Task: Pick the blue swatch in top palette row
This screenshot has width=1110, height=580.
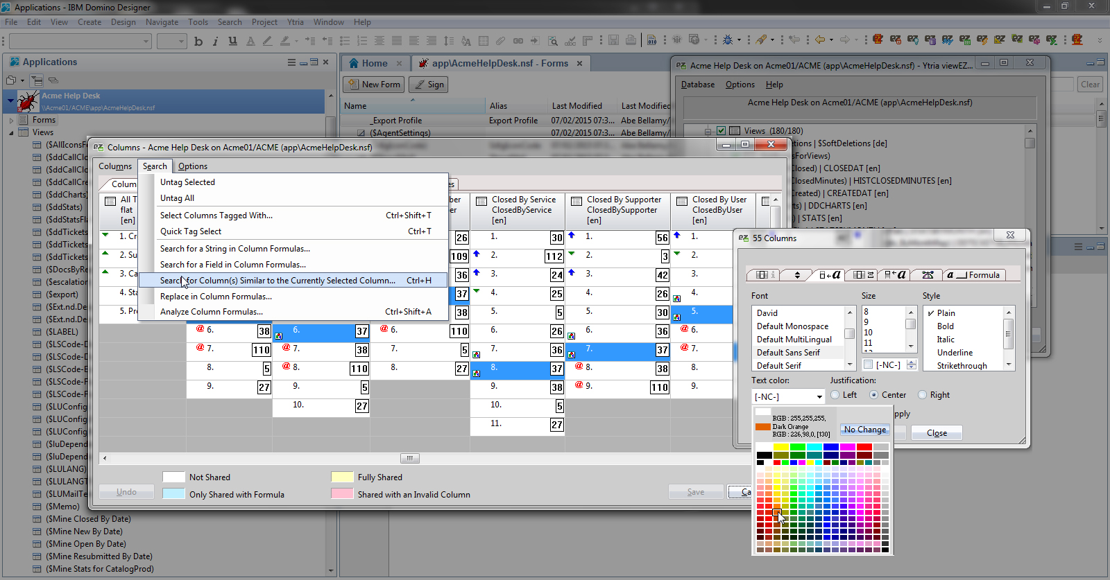Action: coord(830,447)
